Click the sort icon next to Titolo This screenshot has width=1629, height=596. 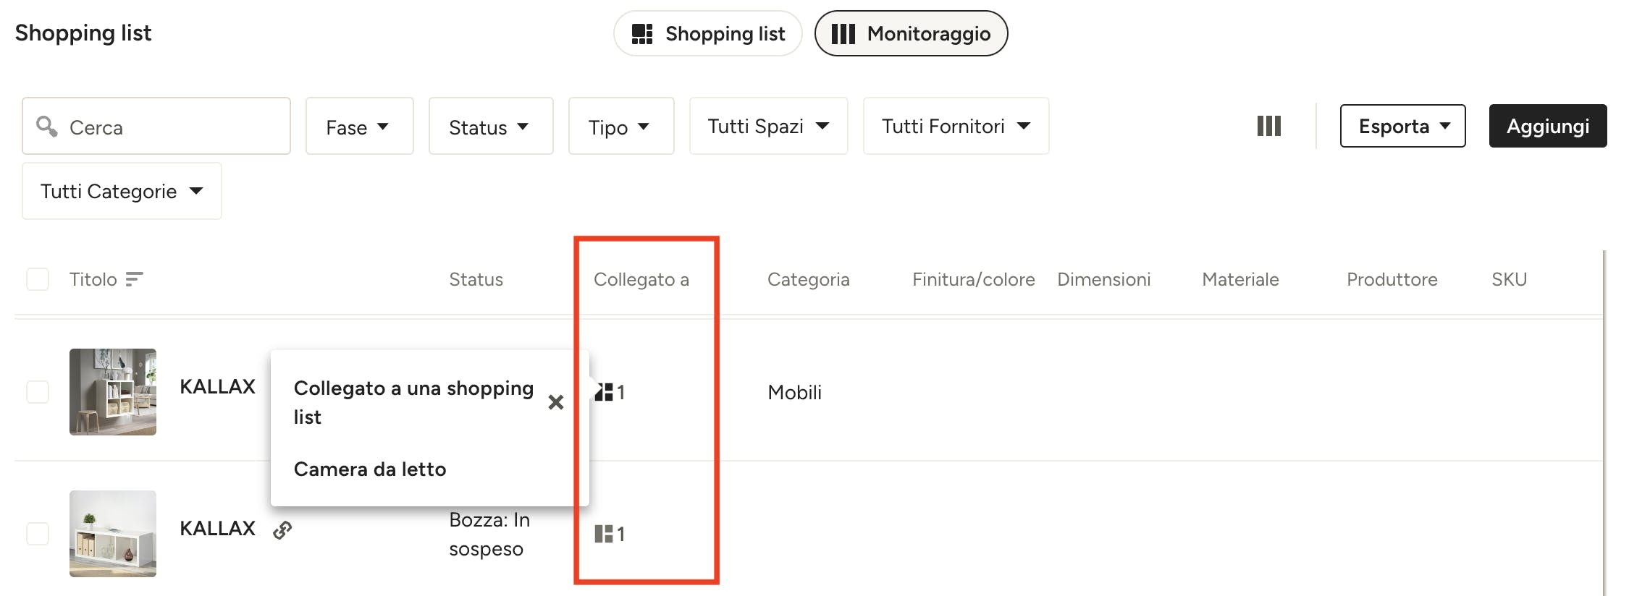[134, 279]
